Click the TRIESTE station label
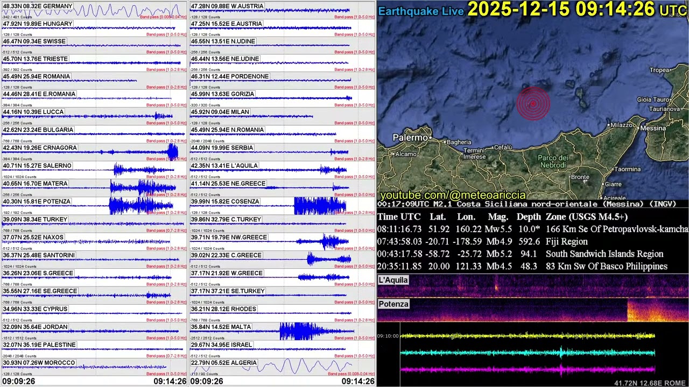 click(x=36, y=59)
